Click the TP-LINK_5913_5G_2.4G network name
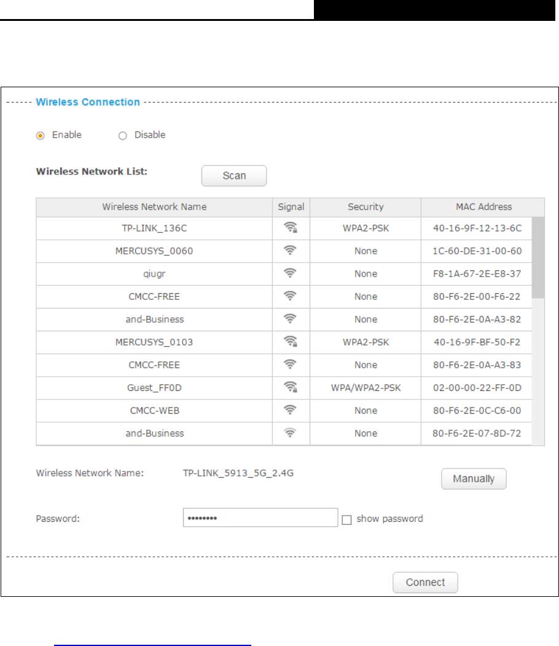This screenshot has width=559, height=646. pos(238,473)
